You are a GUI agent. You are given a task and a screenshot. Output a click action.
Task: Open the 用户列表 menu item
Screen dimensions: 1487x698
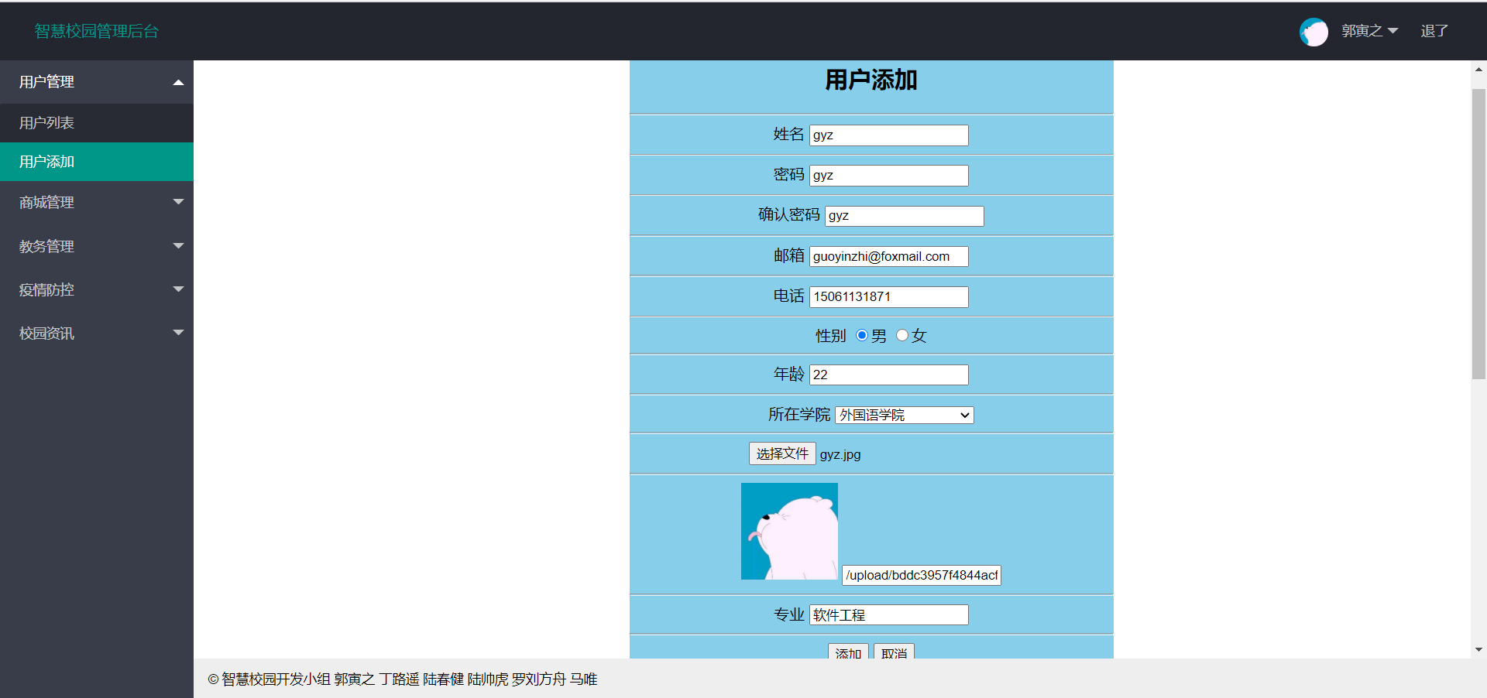[97, 123]
